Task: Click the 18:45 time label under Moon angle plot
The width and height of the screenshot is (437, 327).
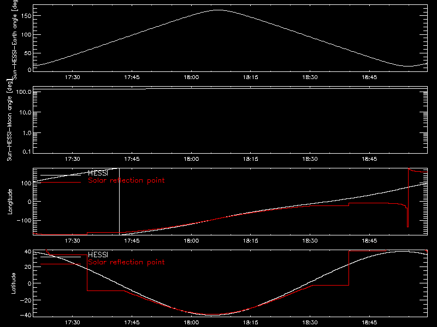Action: point(369,159)
